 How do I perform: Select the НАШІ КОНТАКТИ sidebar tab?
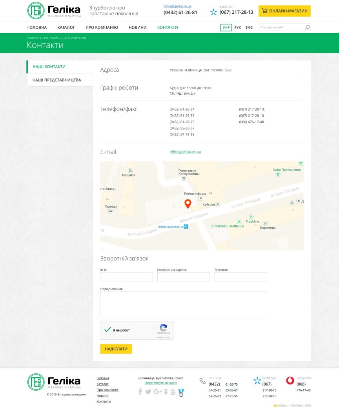click(x=60, y=67)
